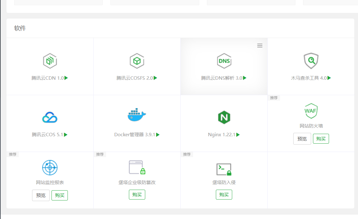
Task: Click 购买 under 堡塔企业级防篡改
Action: point(137,195)
